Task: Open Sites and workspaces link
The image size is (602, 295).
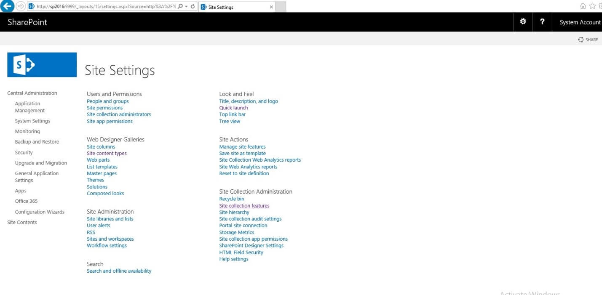Action: tap(110, 239)
